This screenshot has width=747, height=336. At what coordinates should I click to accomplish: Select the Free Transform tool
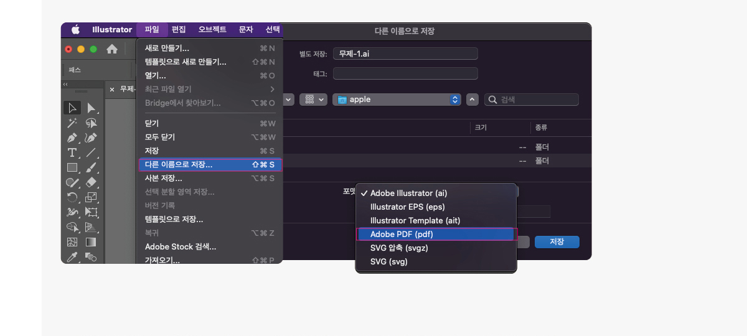[x=92, y=212]
